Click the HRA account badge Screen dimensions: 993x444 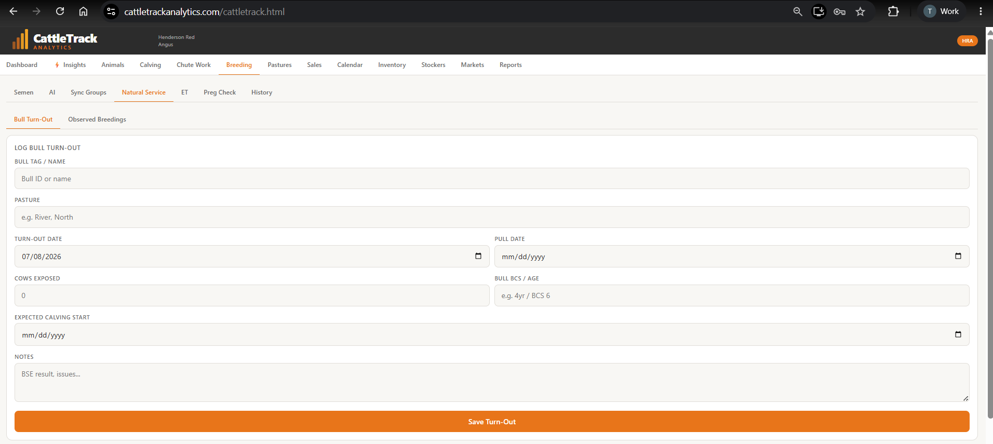click(967, 41)
